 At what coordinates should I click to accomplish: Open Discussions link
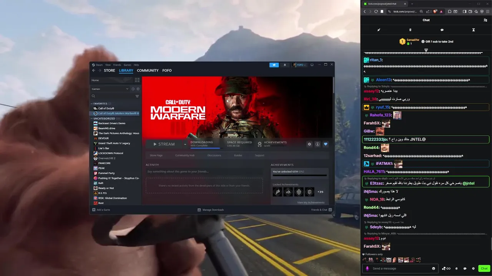pos(214,155)
